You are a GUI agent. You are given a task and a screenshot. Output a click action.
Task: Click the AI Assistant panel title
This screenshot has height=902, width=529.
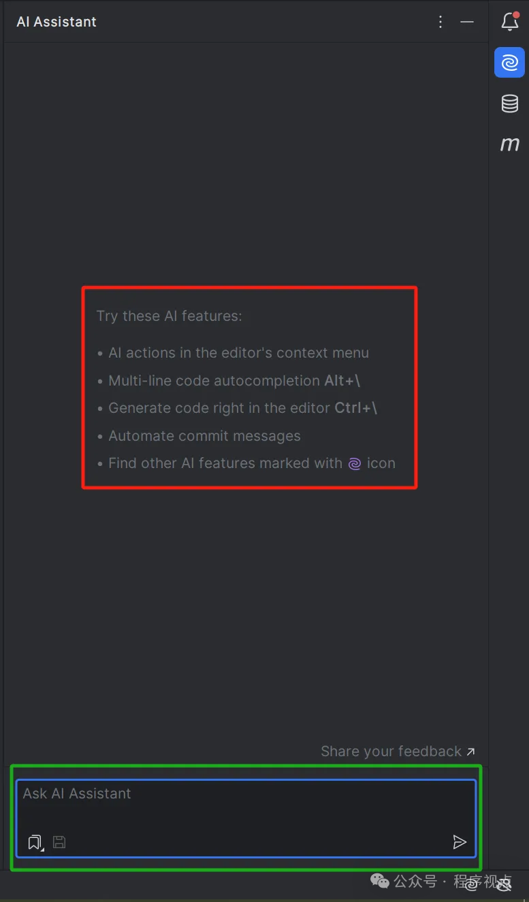point(57,22)
